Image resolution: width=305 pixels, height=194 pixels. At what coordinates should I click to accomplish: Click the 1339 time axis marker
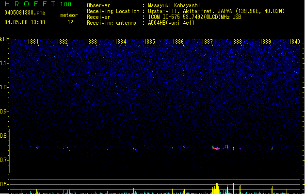pos(265,42)
